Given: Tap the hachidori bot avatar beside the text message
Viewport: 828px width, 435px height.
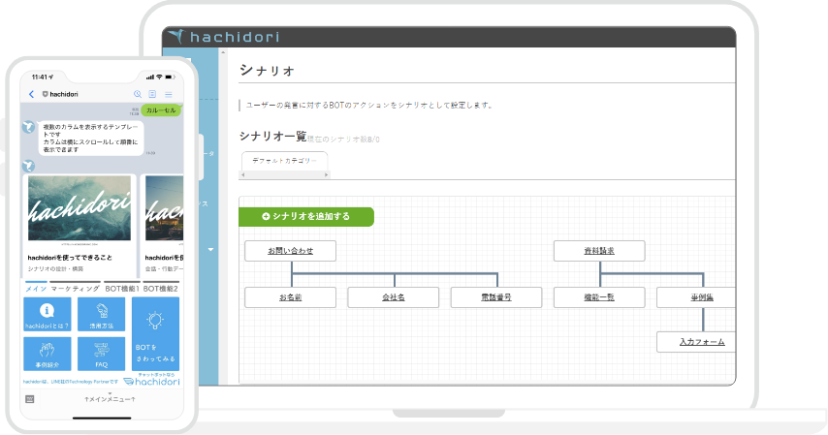Looking at the screenshot, I should [x=28, y=127].
